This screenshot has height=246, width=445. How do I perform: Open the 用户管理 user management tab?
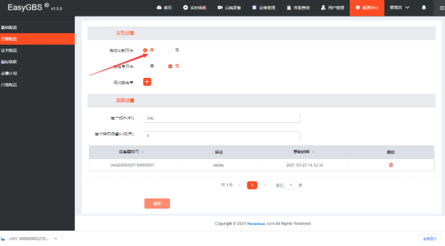pos(332,8)
